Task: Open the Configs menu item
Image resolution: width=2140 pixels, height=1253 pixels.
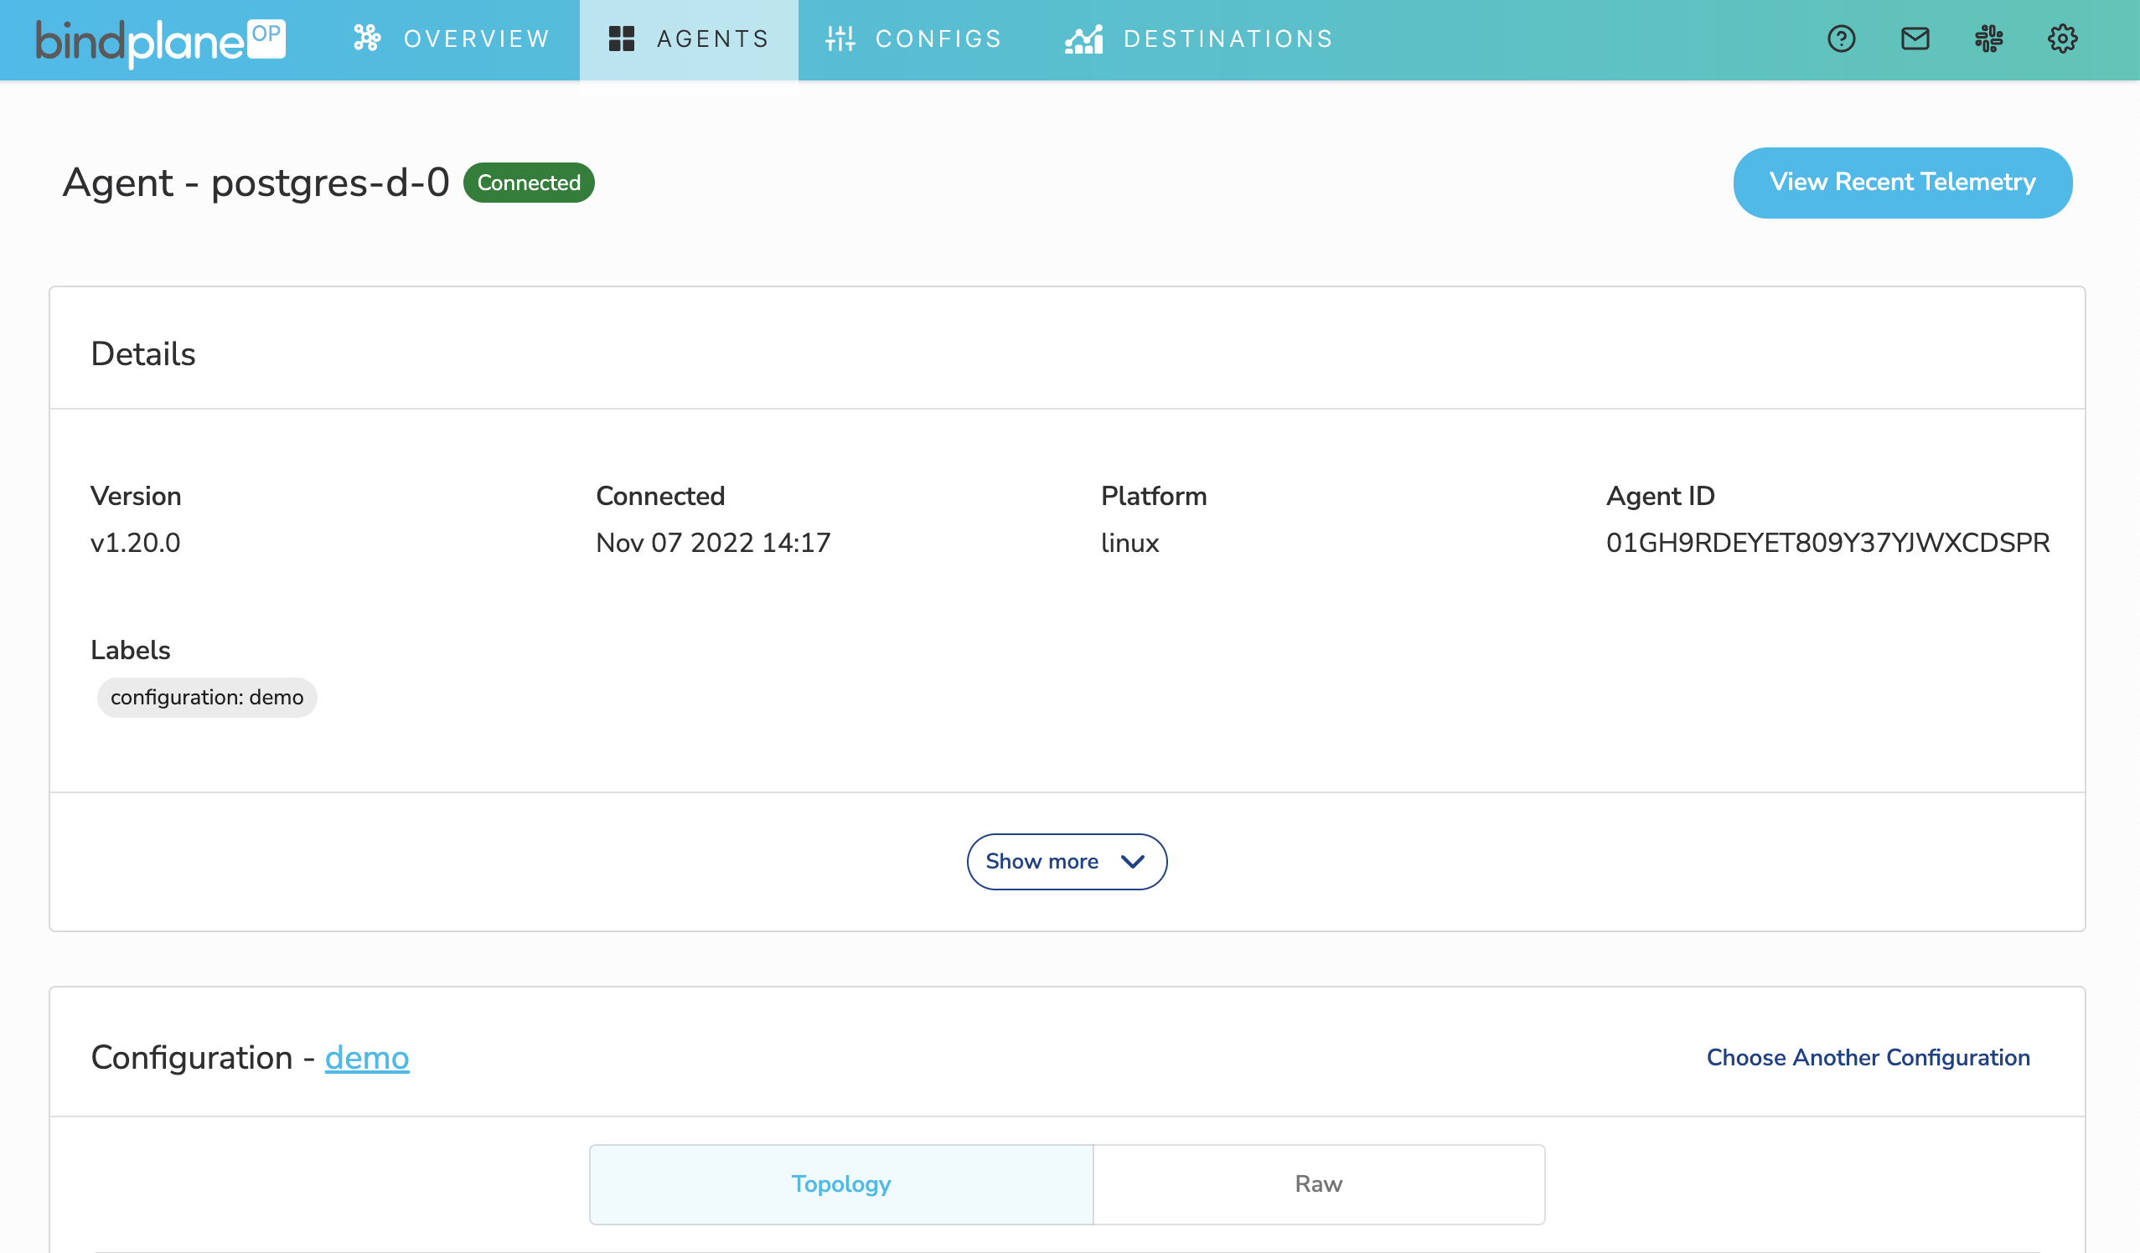Action: (938, 39)
